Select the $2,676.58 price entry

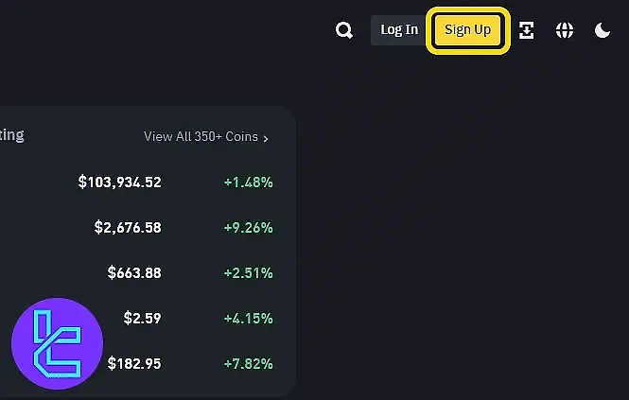(128, 227)
